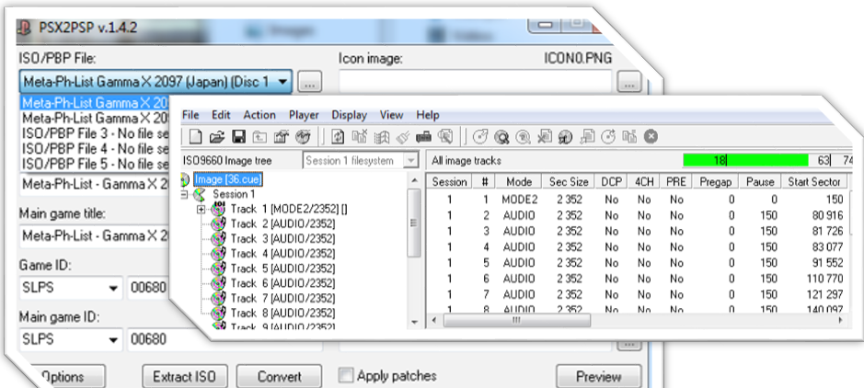Screen dimensions: 864x388
Task: Open the Game ID SLPS dropdown
Action: point(113,287)
